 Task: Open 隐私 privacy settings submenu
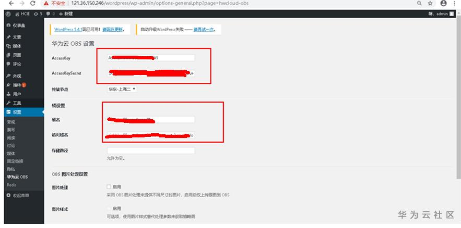click(x=11, y=169)
